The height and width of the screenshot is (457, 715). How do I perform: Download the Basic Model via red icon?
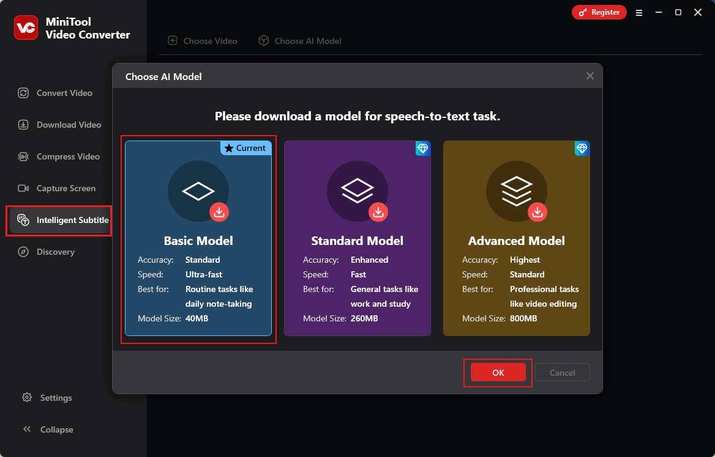pos(219,212)
